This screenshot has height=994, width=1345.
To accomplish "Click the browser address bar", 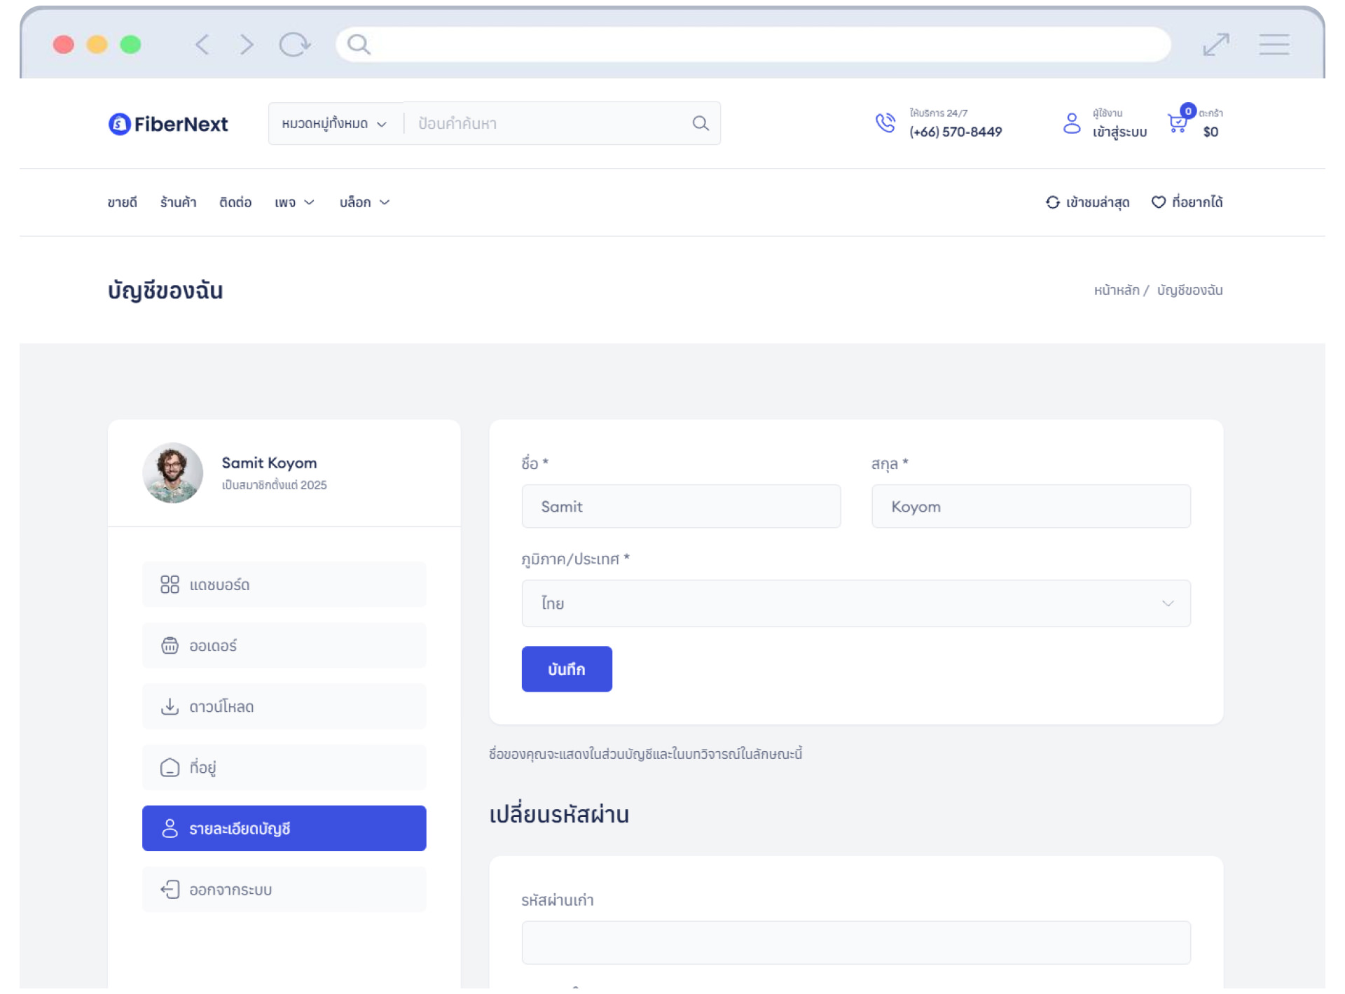I will click(753, 45).
